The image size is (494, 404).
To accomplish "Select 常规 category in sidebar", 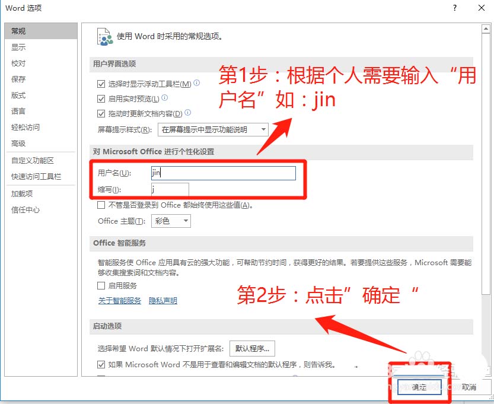I will 41,31.
